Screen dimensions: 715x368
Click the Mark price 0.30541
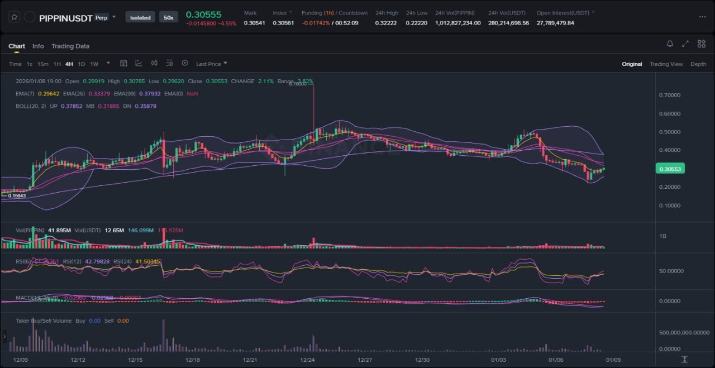[254, 23]
